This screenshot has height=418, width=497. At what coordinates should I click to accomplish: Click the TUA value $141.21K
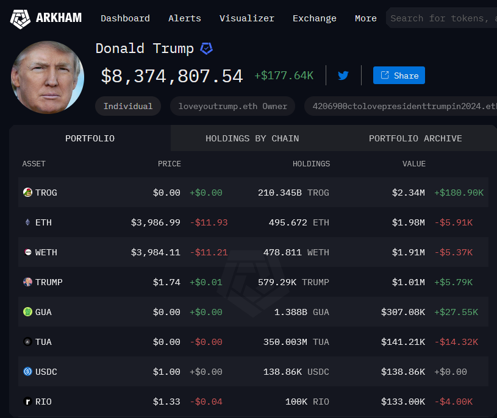click(x=403, y=342)
